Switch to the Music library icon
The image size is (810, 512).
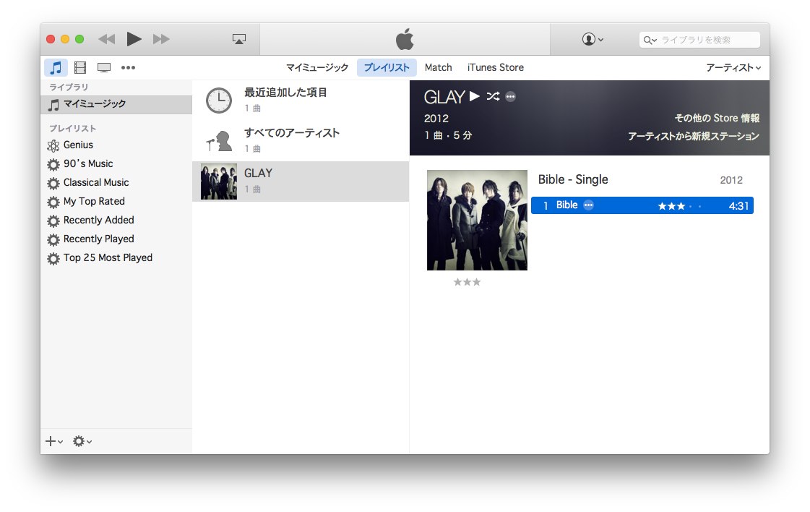[56, 67]
